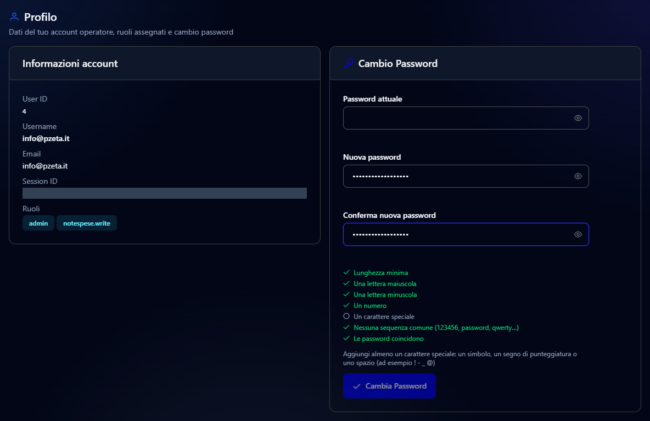Click the Un carattere speciale requirement text
This screenshot has height=421, width=650.
pos(384,317)
